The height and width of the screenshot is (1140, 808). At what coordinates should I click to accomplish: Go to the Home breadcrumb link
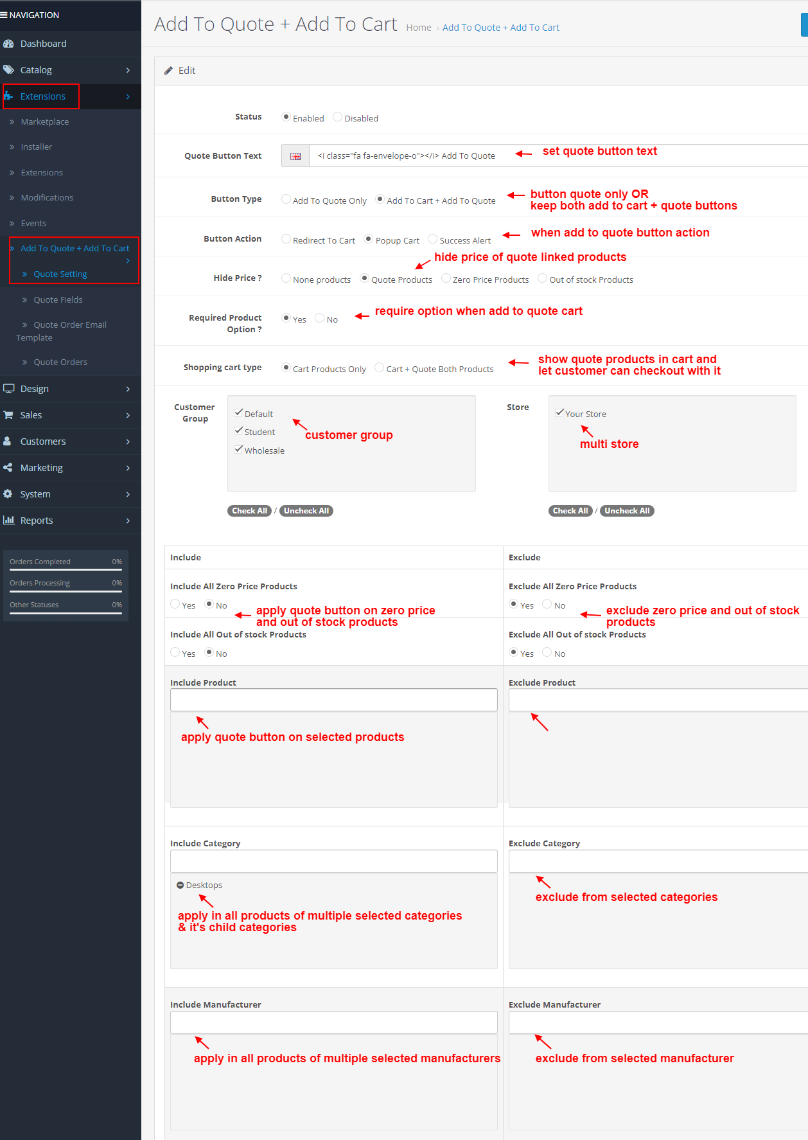coord(419,28)
